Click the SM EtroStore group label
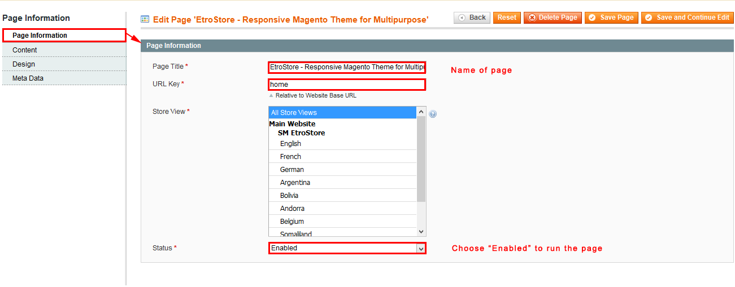Image resolution: width=735 pixels, height=287 pixels. coord(301,133)
